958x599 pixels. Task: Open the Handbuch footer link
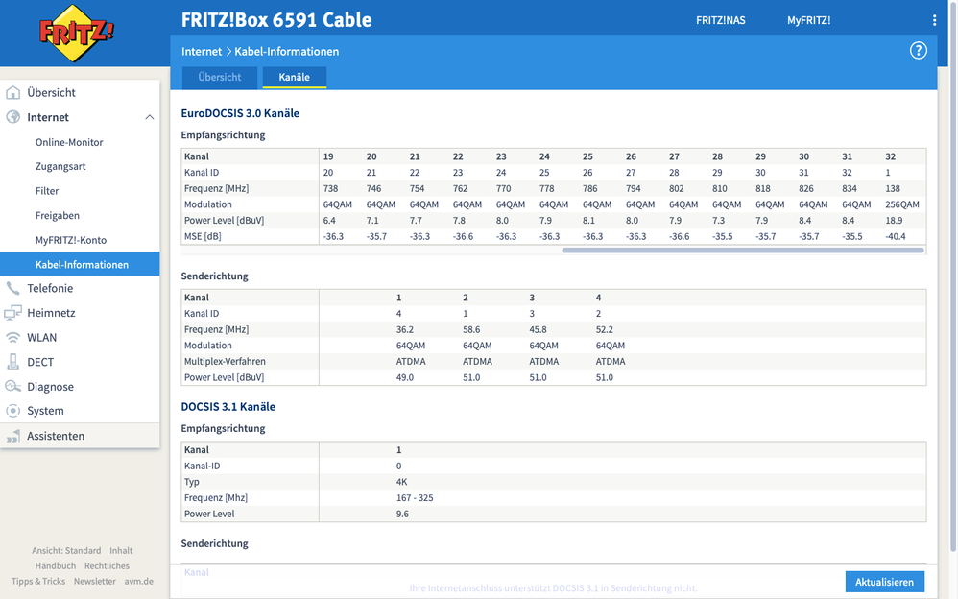[x=56, y=566]
